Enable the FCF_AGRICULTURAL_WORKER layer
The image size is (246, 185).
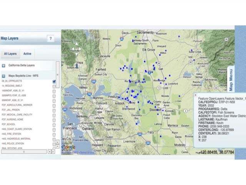click(54, 106)
